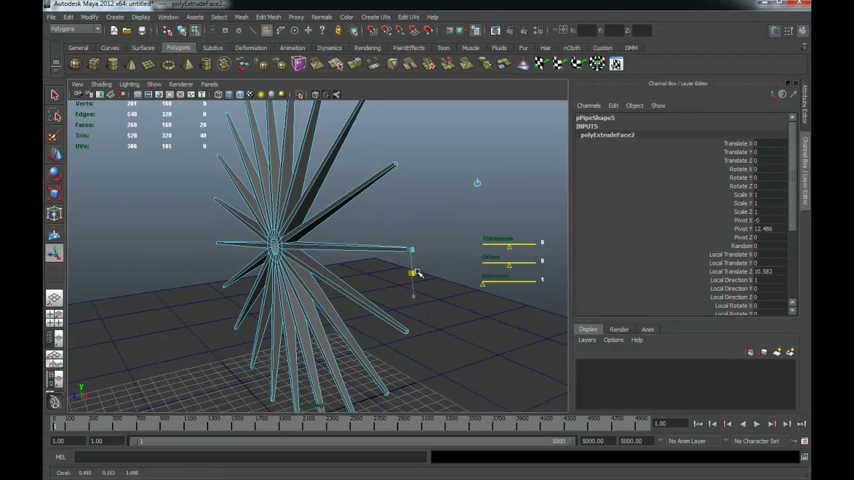Image resolution: width=854 pixels, height=480 pixels.
Task: Open animation preferences icon
Action: [x=805, y=441]
